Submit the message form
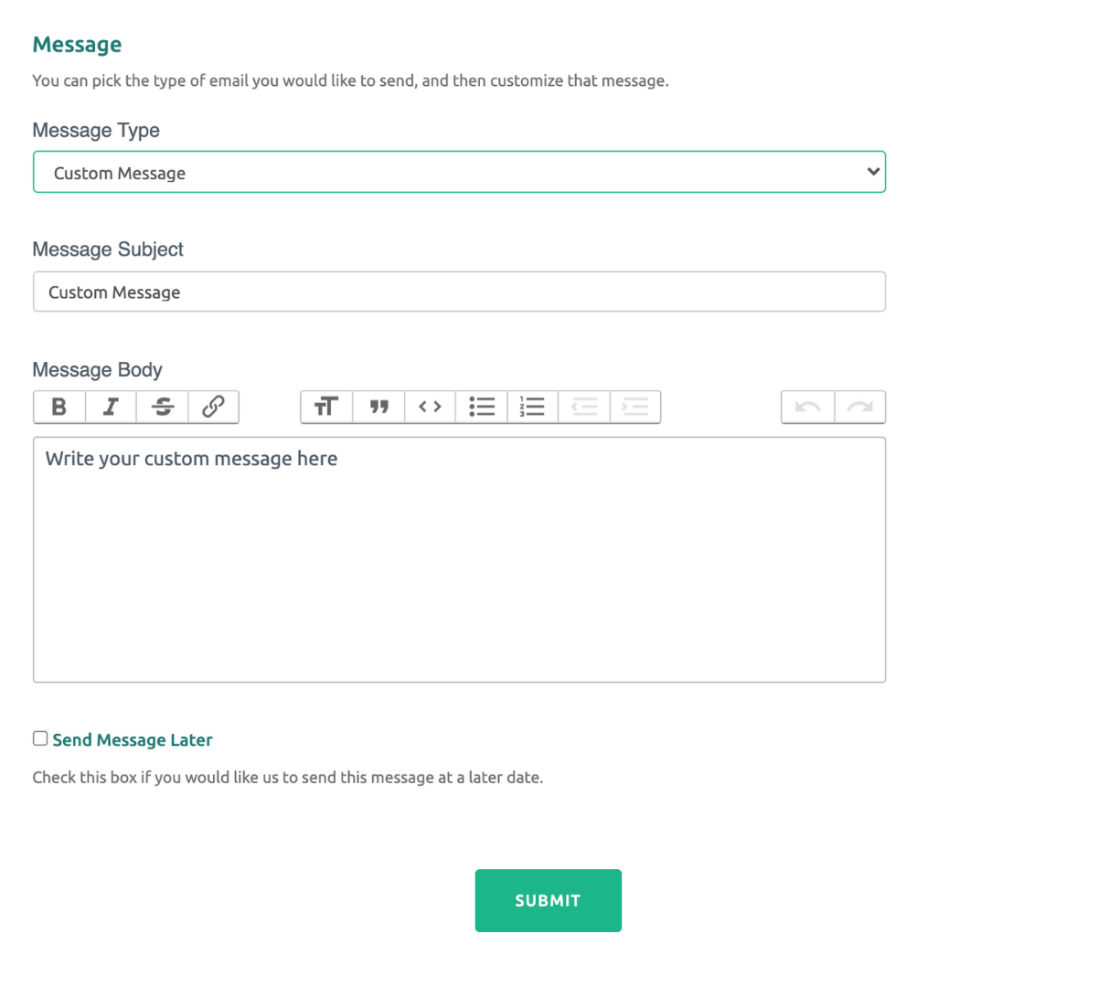 548,900
